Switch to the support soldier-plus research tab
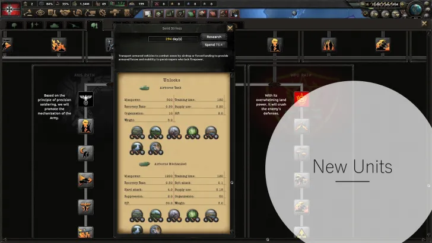432x243 pixels. pyautogui.click(x=34, y=25)
